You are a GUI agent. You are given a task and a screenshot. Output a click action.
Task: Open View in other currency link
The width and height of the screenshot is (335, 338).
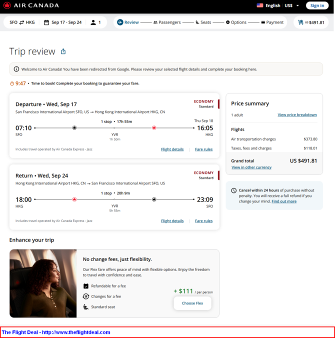click(251, 167)
